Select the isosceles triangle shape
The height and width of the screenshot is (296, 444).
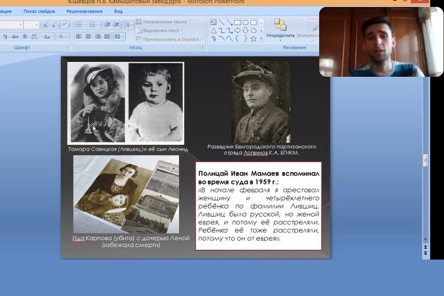coord(213,31)
